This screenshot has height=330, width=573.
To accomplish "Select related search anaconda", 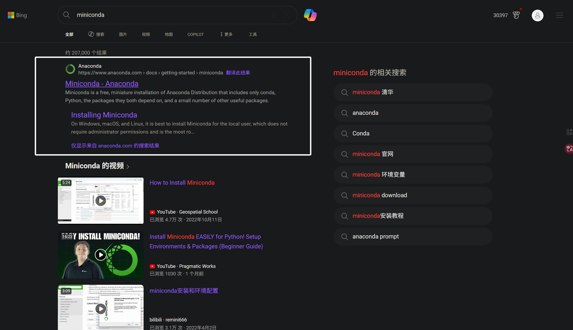I will point(413,113).
